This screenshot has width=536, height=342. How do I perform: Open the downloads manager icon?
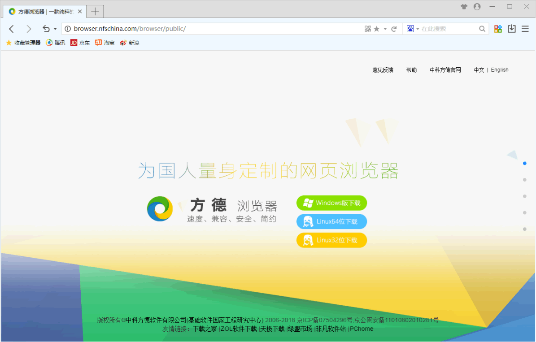click(x=511, y=29)
